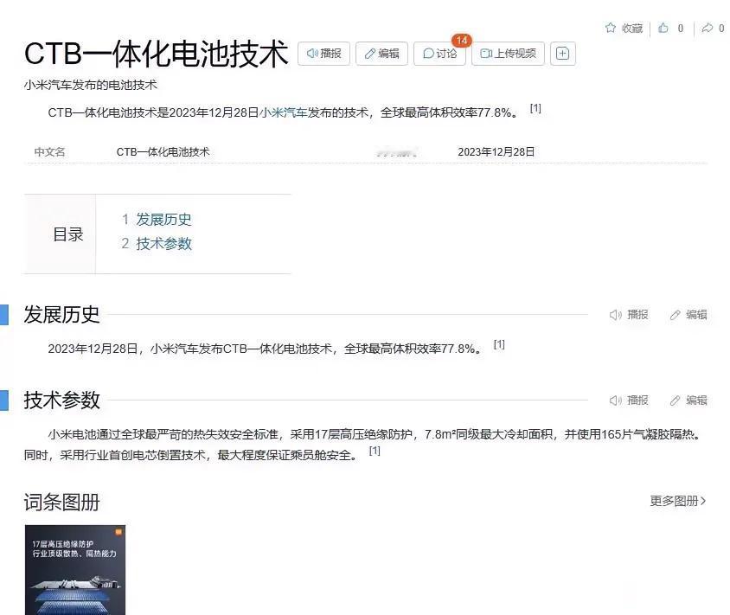Jump to 发展历史 in the table of contents
Image resolution: width=730 pixels, height=615 pixels.
(x=163, y=220)
